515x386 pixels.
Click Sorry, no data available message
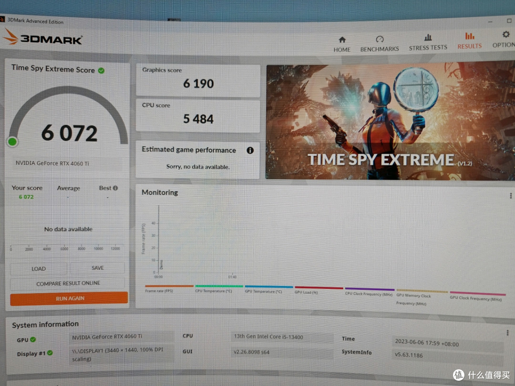[198, 167]
